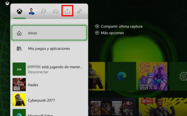Click the Xbox logo in the top corner
The height and width of the screenshot is (116, 187).
click(7, 3)
